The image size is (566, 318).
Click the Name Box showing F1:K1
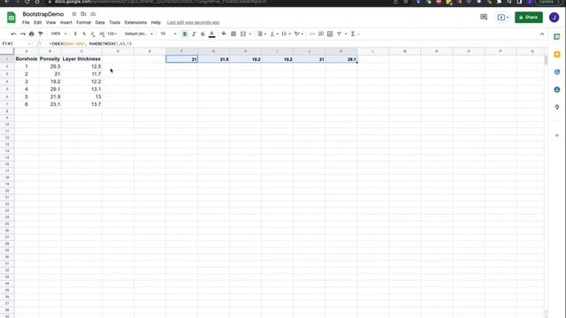click(x=16, y=43)
